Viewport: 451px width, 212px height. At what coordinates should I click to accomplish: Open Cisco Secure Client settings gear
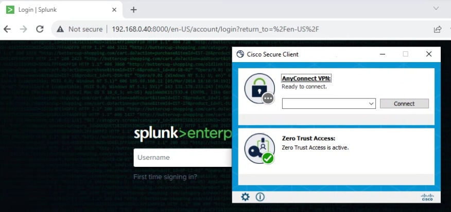[246, 197]
